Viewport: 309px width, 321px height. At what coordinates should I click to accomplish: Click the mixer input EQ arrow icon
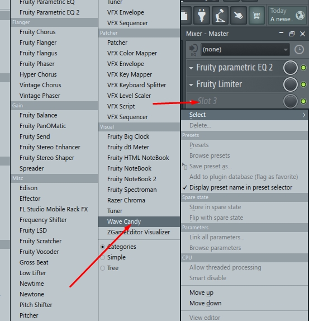(193, 50)
